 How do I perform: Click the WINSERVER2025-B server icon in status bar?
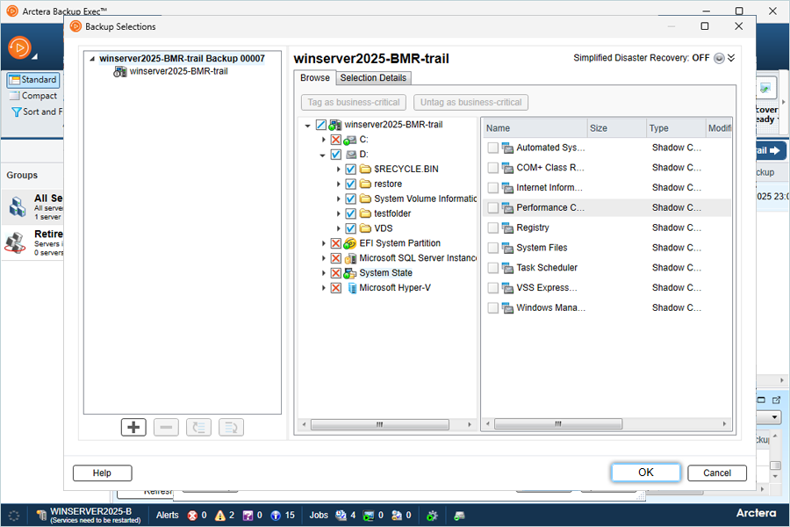[x=41, y=516]
